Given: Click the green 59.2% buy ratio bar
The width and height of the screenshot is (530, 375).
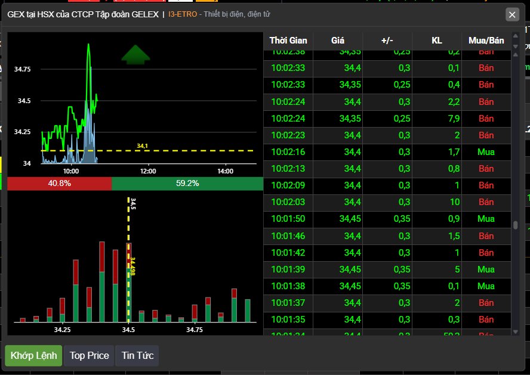Looking at the screenshot, I should tap(187, 184).
